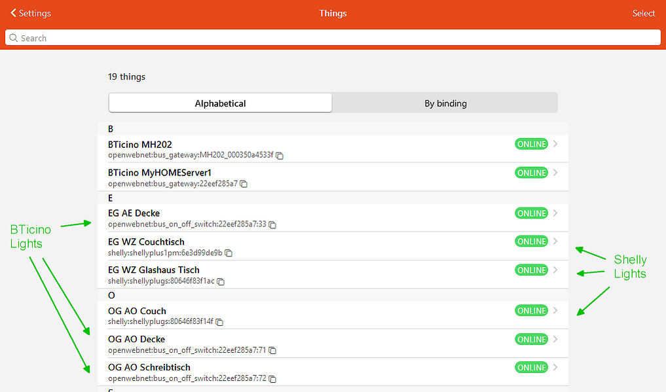Copy the EG AE Decke UID
This screenshot has width=666, height=392.
272,225
